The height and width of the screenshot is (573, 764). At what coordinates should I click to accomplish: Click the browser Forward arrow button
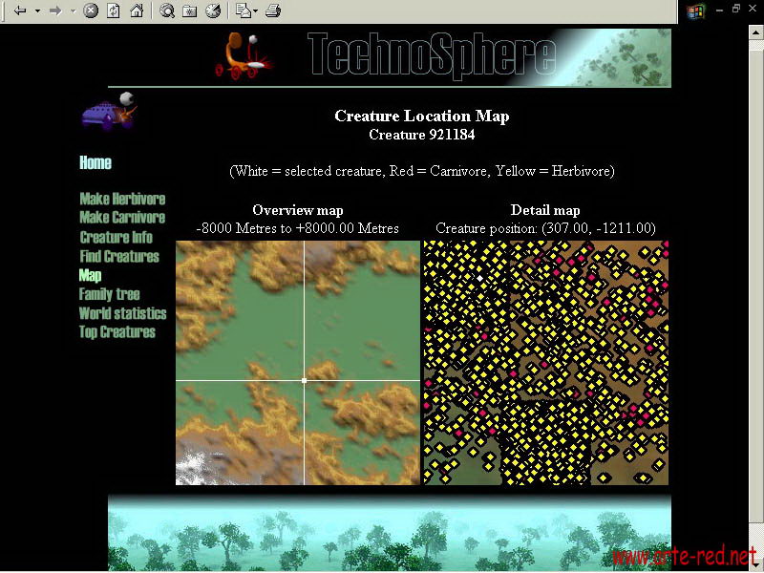point(55,11)
